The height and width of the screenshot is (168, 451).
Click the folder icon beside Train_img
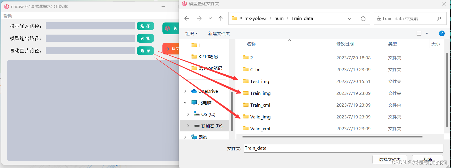coord(246,93)
